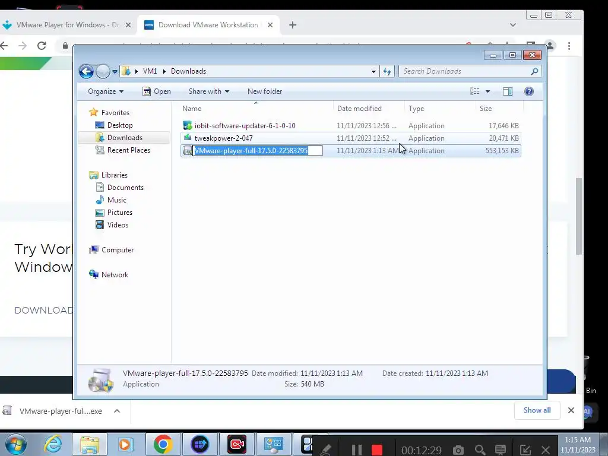Close the Download VMware Workstation tab
The width and height of the screenshot is (608, 456).
point(270,25)
